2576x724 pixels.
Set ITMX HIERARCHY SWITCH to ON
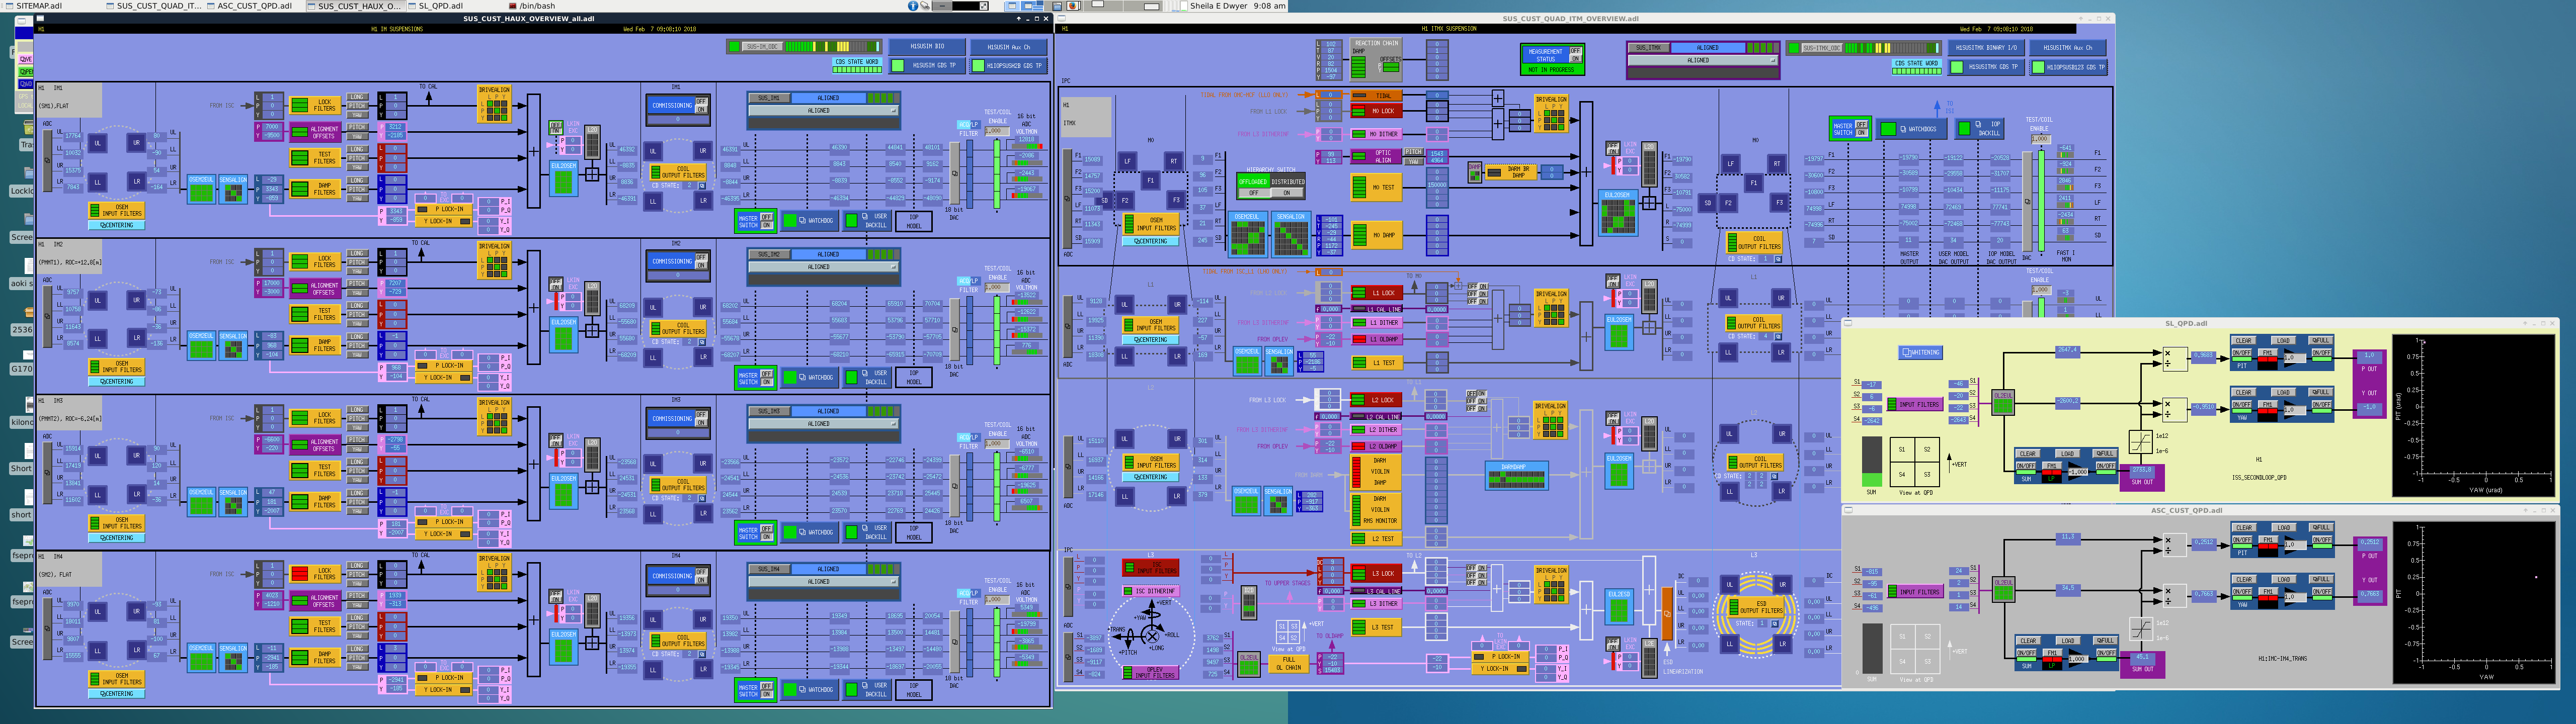pyautogui.click(x=1288, y=193)
